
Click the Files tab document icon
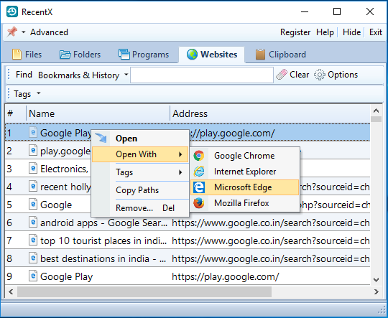coord(17,55)
